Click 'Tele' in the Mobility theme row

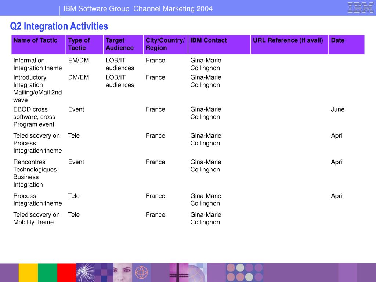[x=74, y=214]
